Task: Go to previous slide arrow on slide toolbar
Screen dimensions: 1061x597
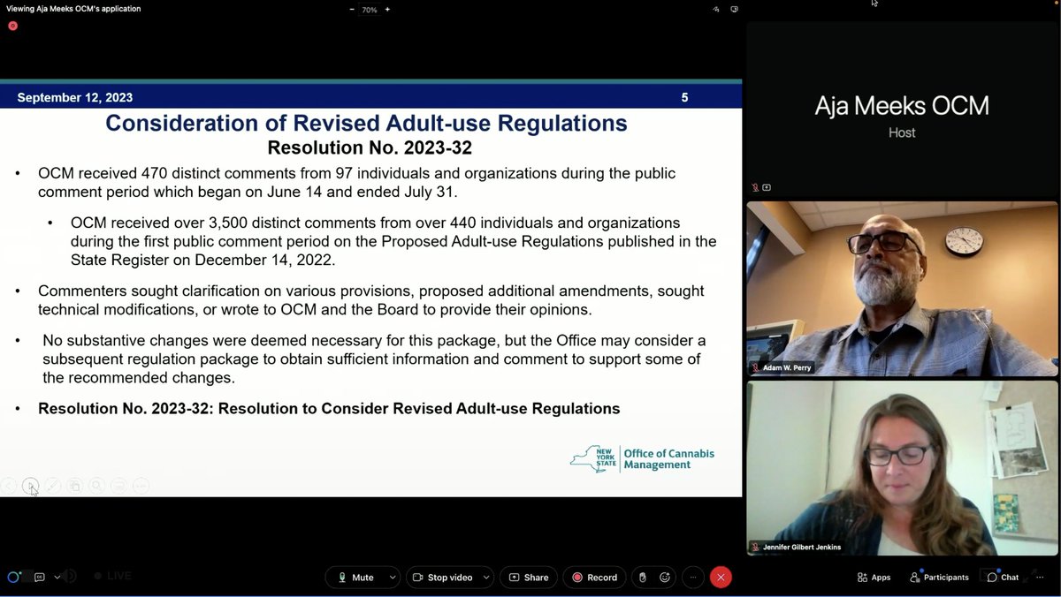Action: click(8, 486)
